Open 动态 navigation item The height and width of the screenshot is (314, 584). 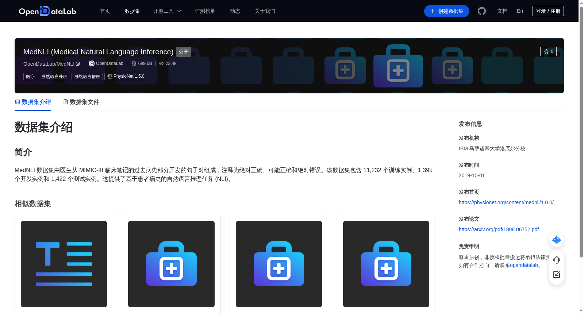click(x=235, y=11)
